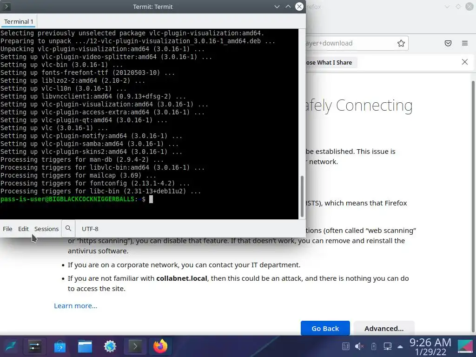Open the file manager folder icon in taskbar

click(x=85, y=346)
